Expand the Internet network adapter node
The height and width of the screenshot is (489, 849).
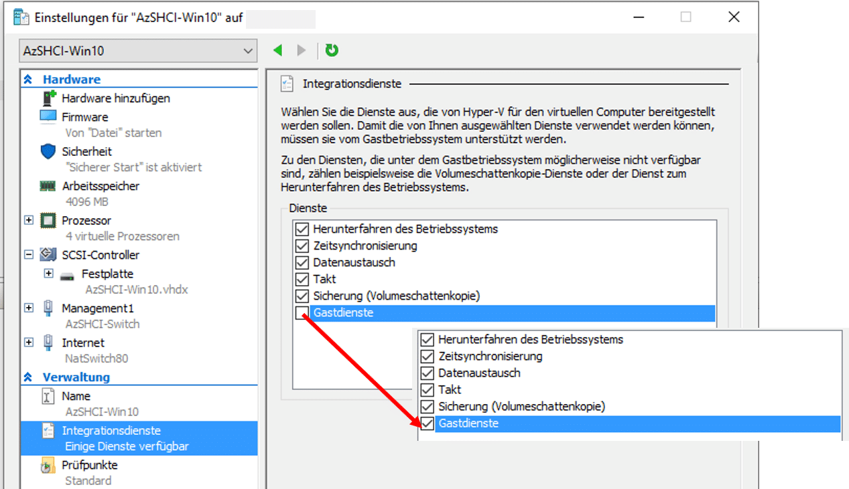coord(29,343)
